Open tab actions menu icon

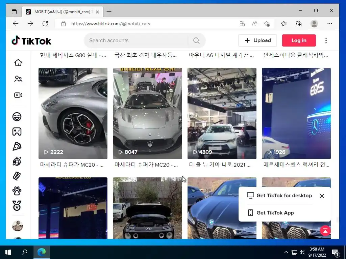[x=14, y=12]
